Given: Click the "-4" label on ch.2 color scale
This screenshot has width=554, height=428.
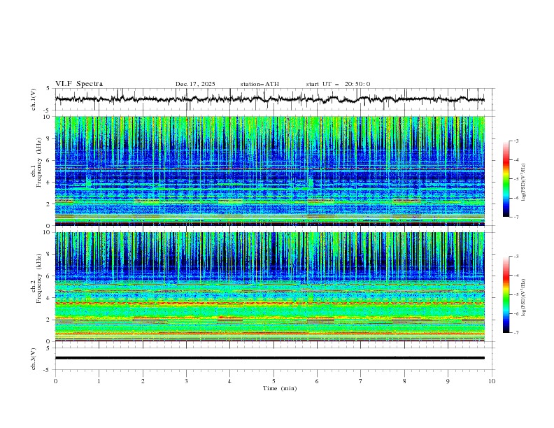Looking at the screenshot, I should tap(516, 276).
